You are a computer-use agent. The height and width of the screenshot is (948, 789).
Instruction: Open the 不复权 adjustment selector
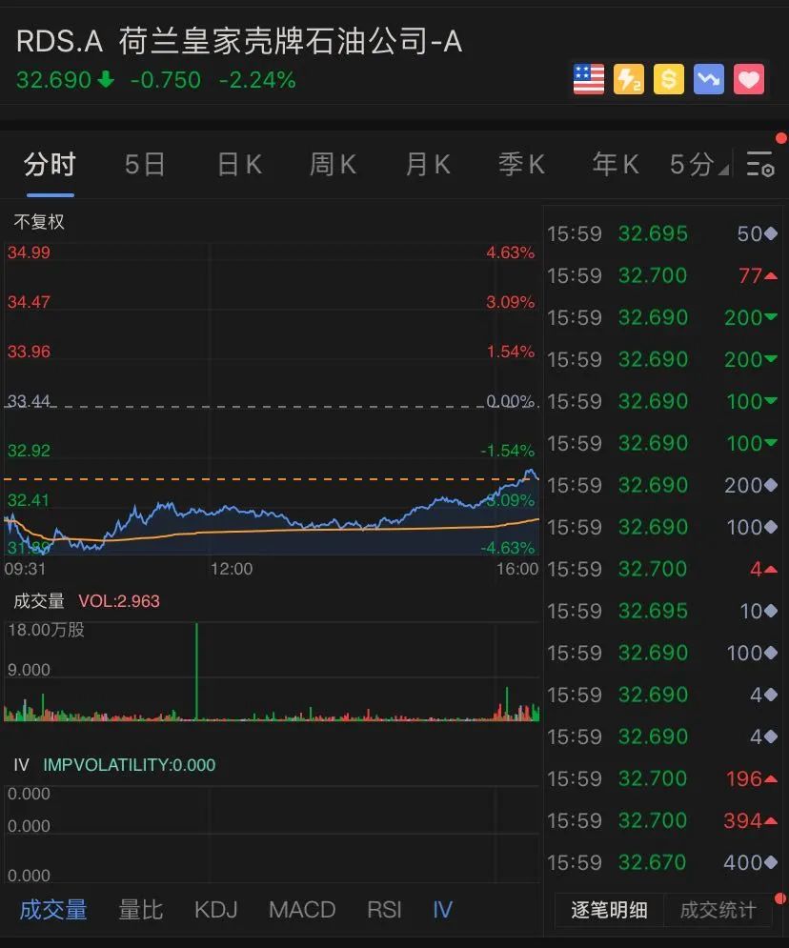point(39,222)
